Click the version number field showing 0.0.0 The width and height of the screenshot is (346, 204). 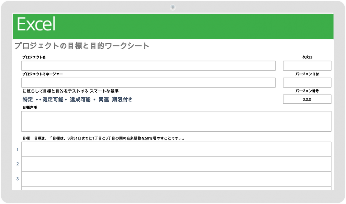[307, 99]
